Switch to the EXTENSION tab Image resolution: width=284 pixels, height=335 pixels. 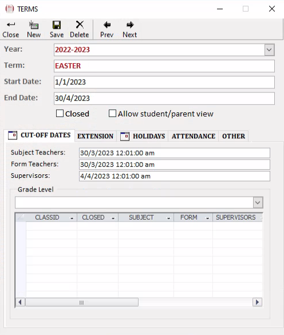point(95,137)
